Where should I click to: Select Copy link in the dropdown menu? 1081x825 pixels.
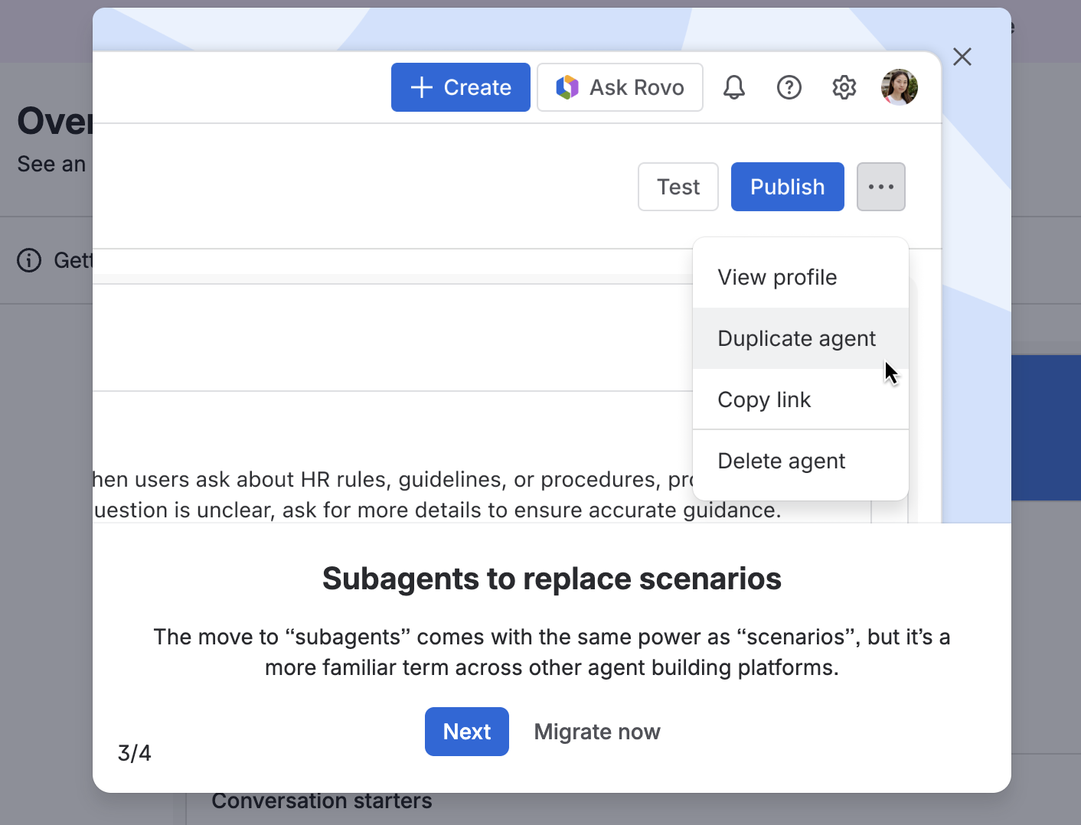tap(801, 399)
